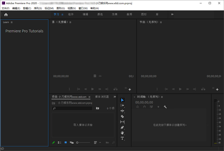This screenshot has width=224, height=151.
Task: Switch to the Assembly workspace tab
Action: (x=71, y=14)
